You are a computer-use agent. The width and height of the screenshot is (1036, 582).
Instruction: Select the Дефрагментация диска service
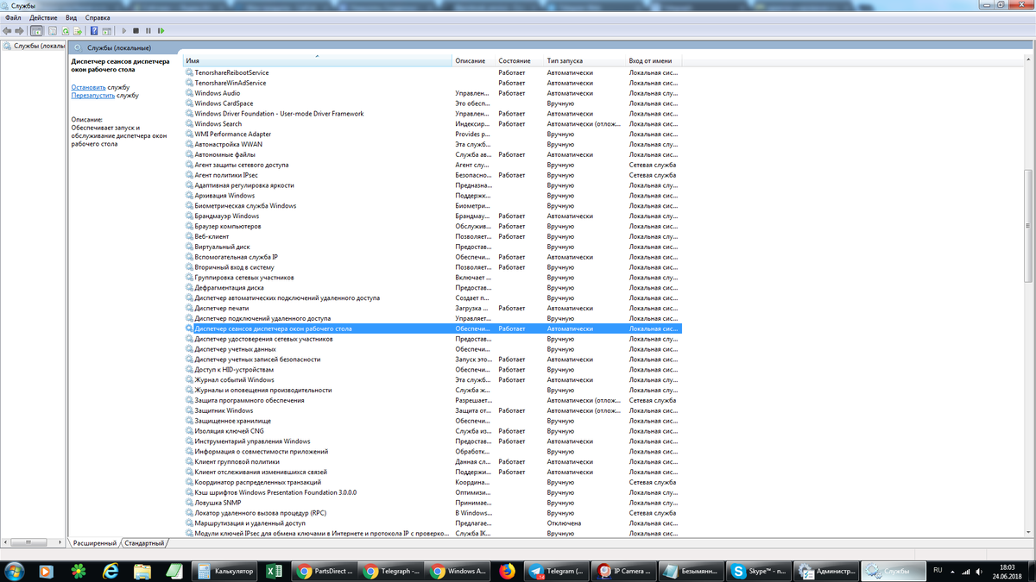click(x=433, y=288)
